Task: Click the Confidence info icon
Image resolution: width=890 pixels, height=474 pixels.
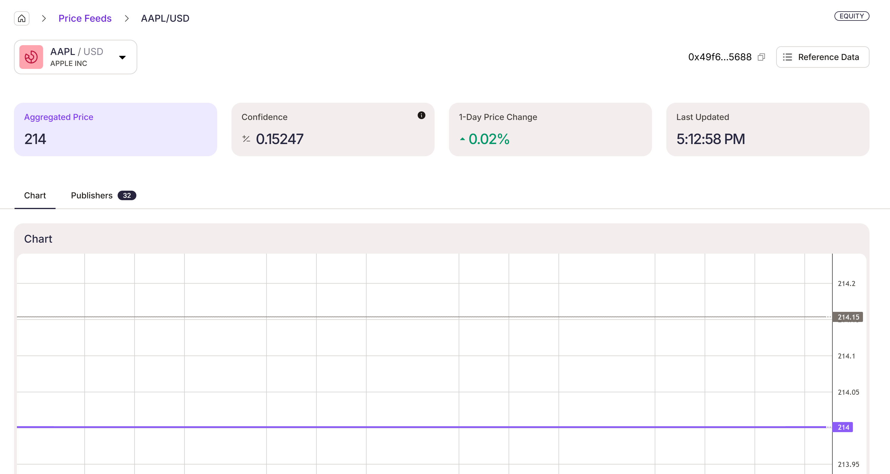Action: [x=421, y=116]
